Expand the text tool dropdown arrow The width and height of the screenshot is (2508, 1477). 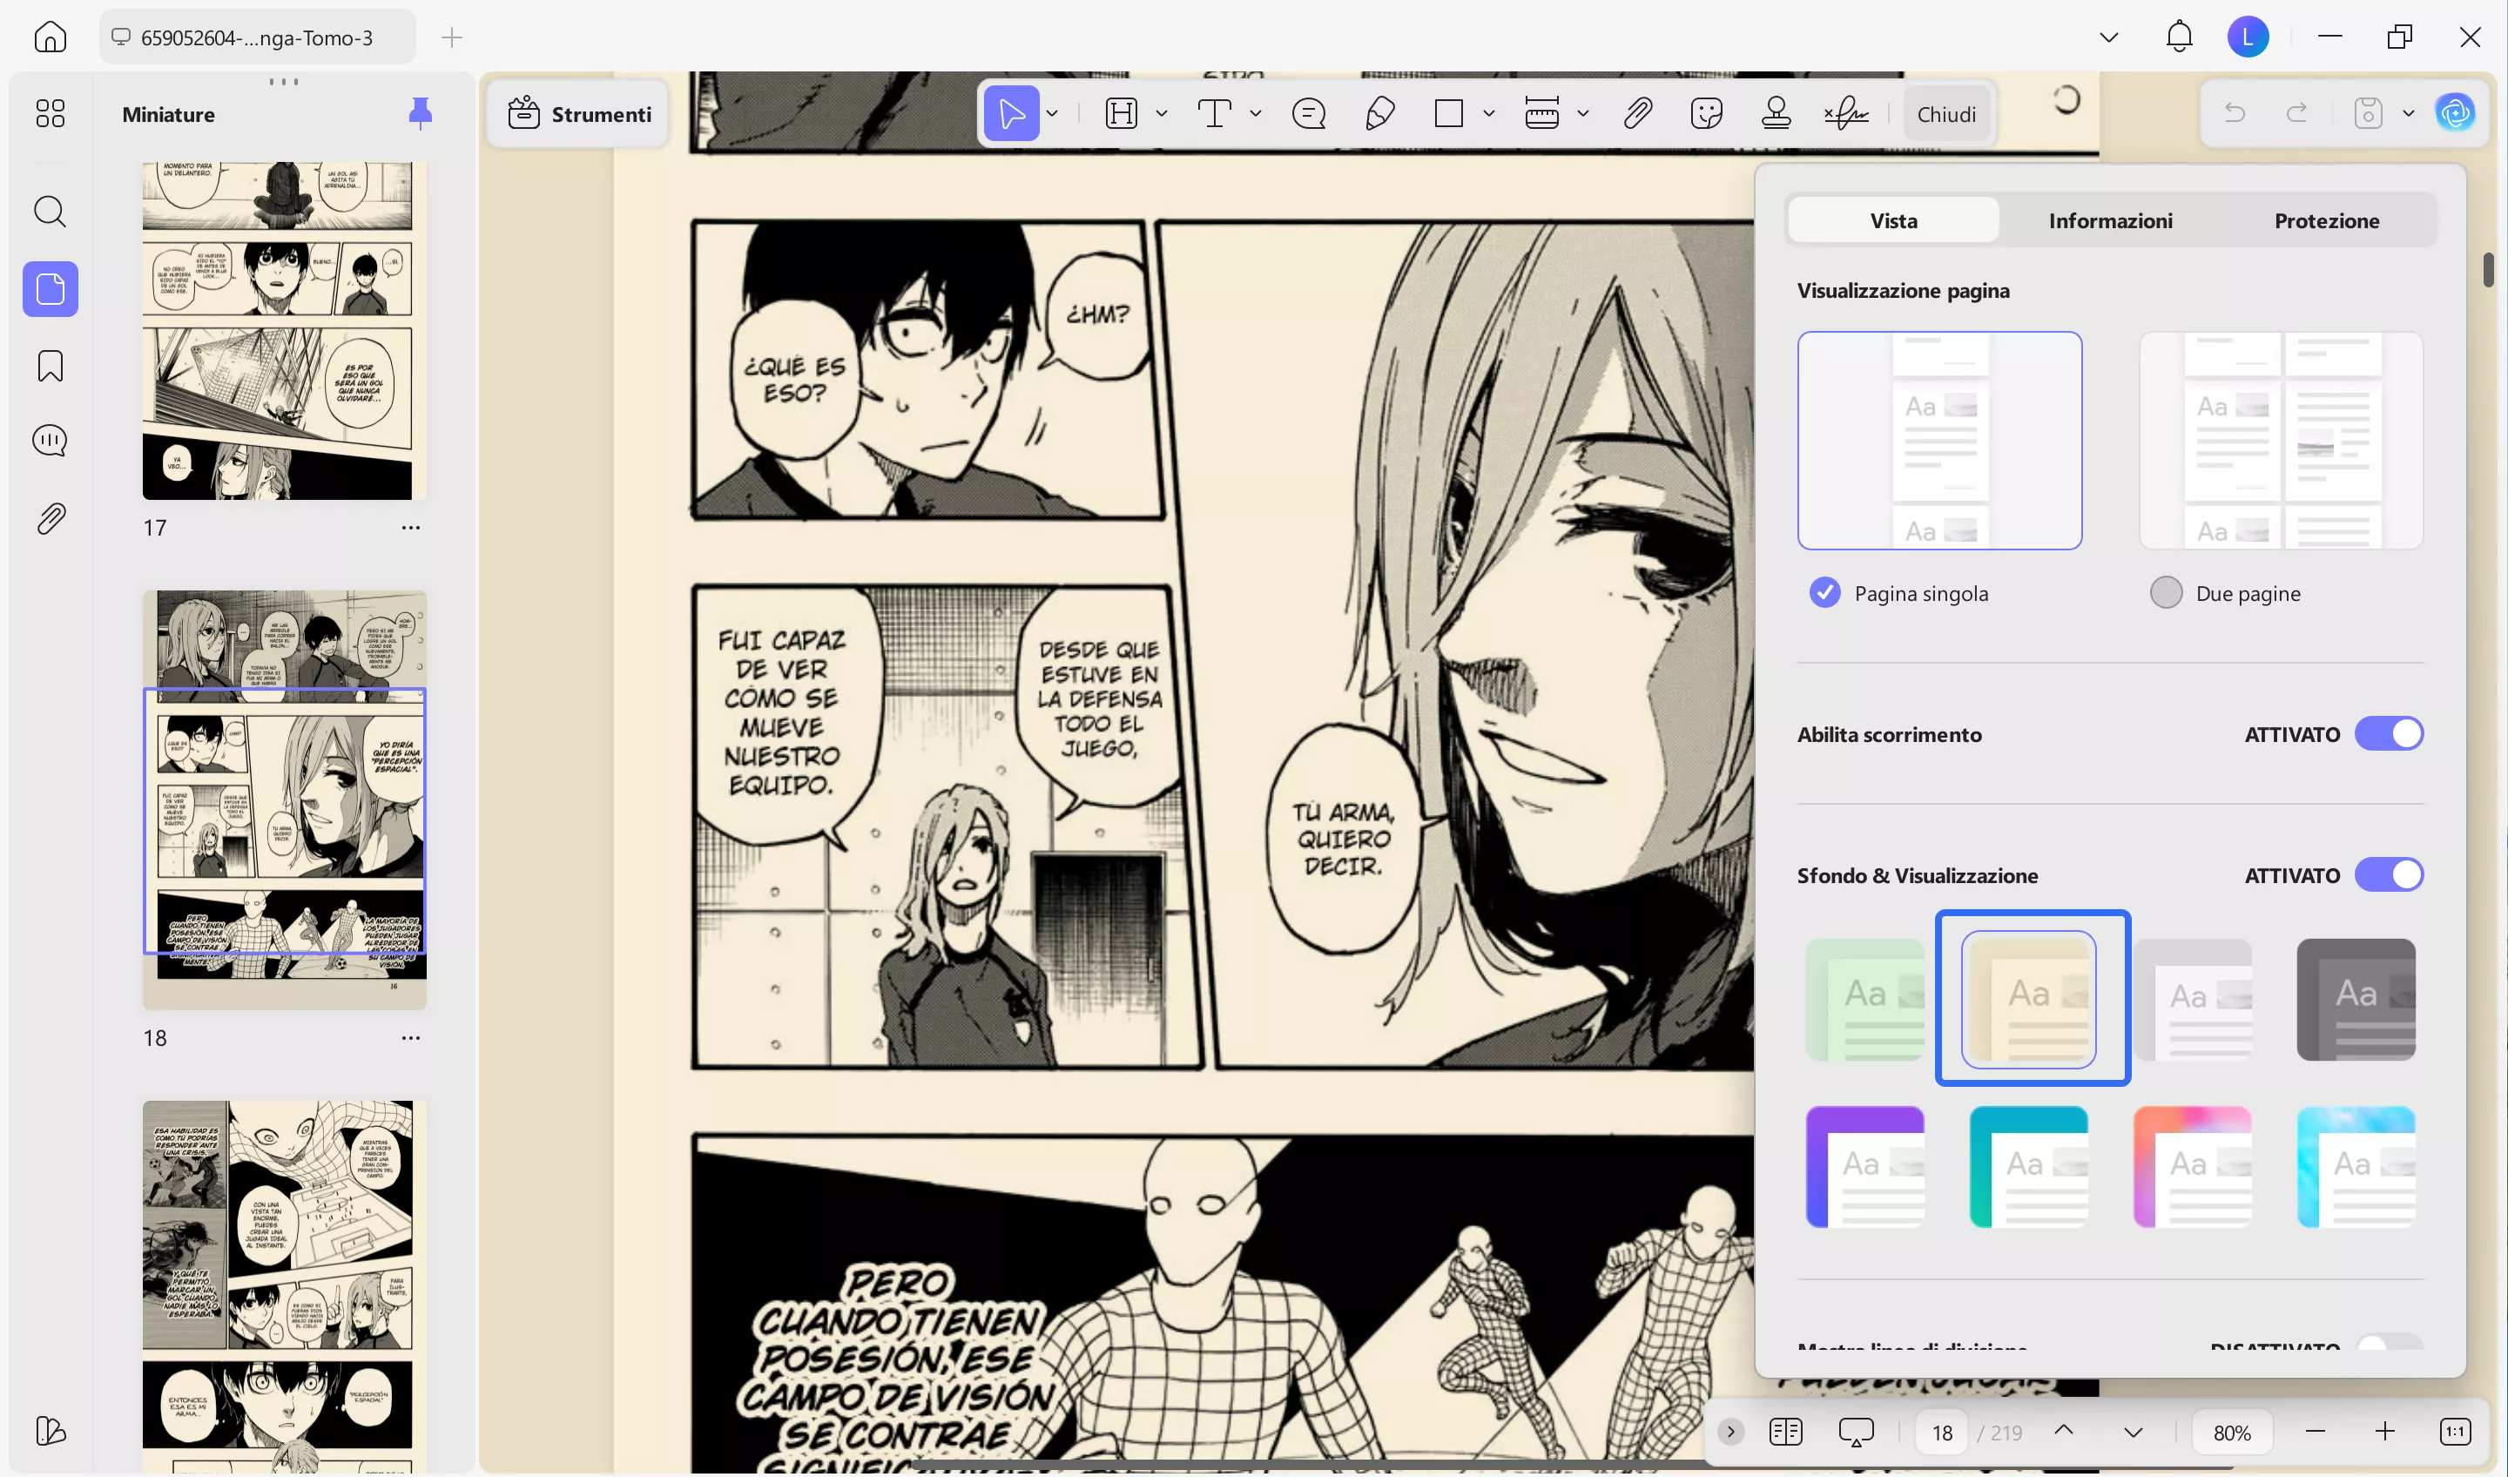[1256, 113]
